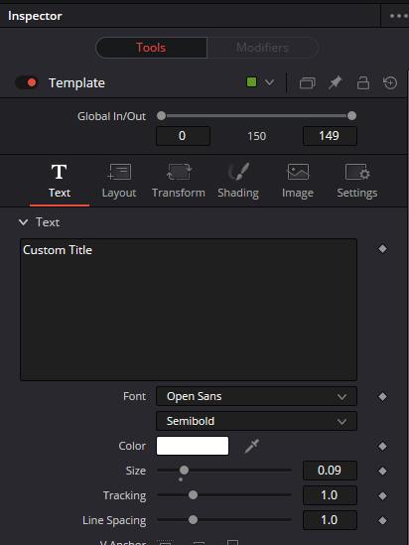
Task: Open the Layout tab
Action: coord(119,182)
